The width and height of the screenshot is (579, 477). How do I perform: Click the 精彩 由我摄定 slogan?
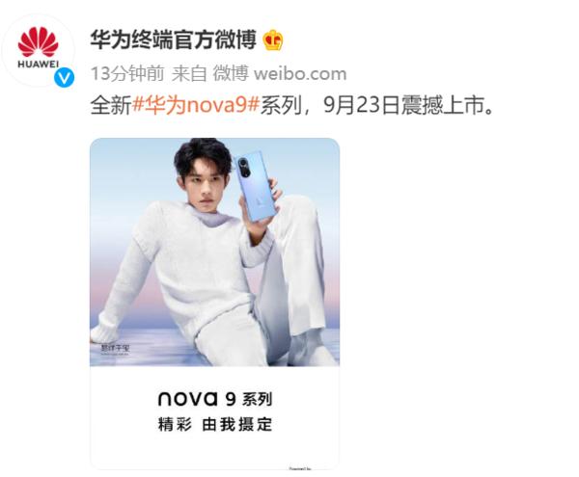tap(215, 424)
